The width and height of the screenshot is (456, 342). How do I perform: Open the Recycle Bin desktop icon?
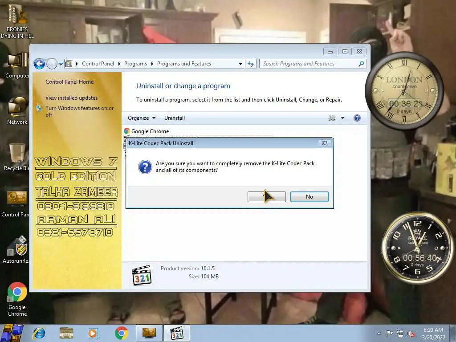pos(16,157)
